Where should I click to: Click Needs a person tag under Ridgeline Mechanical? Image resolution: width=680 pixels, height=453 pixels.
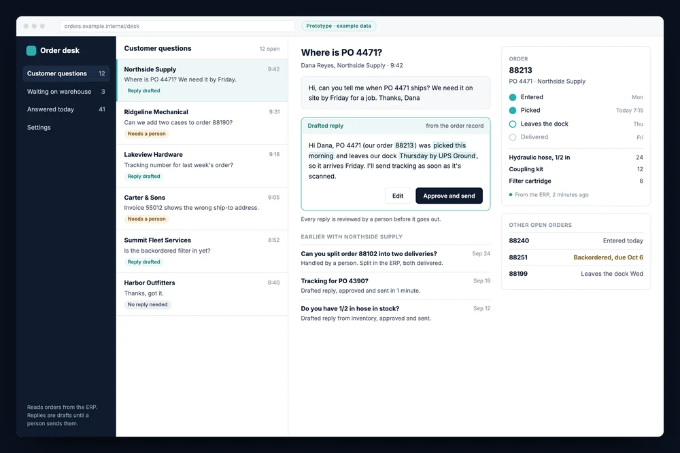point(147,134)
